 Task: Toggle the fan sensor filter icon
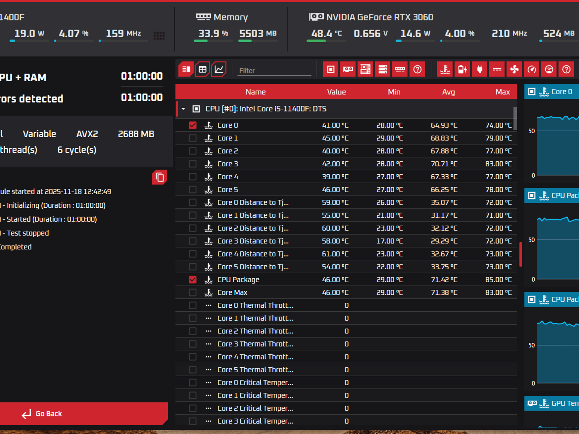click(514, 69)
